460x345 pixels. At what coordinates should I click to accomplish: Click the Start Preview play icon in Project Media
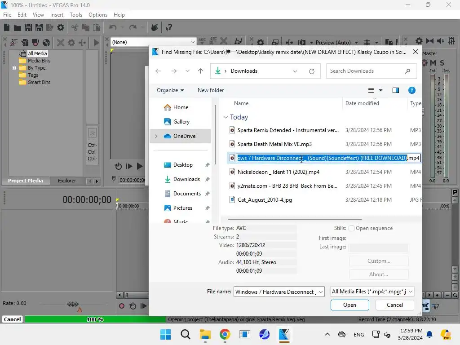(96, 43)
